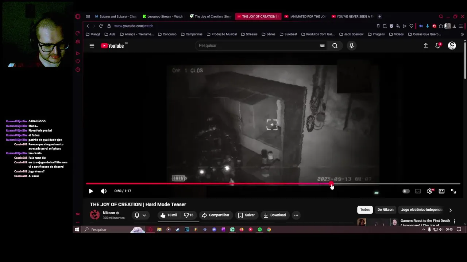Image resolution: width=467 pixels, height=262 pixels.
Task: Go back in browser history
Action: pyautogui.click(x=88, y=26)
